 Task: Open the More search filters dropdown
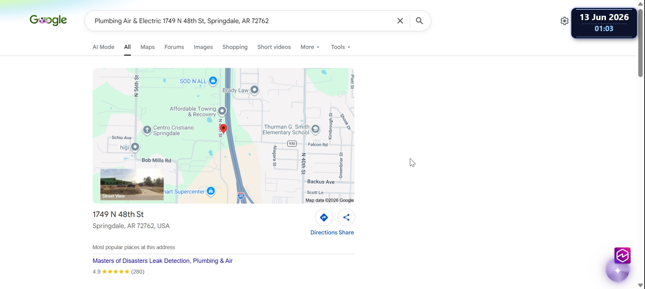(310, 47)
